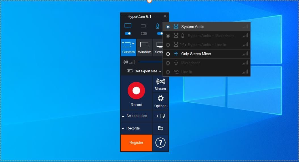Select the System Audio radio option
Image resolution: width=299 pixels, height=162 pixels.
click(x=168, y=27)
